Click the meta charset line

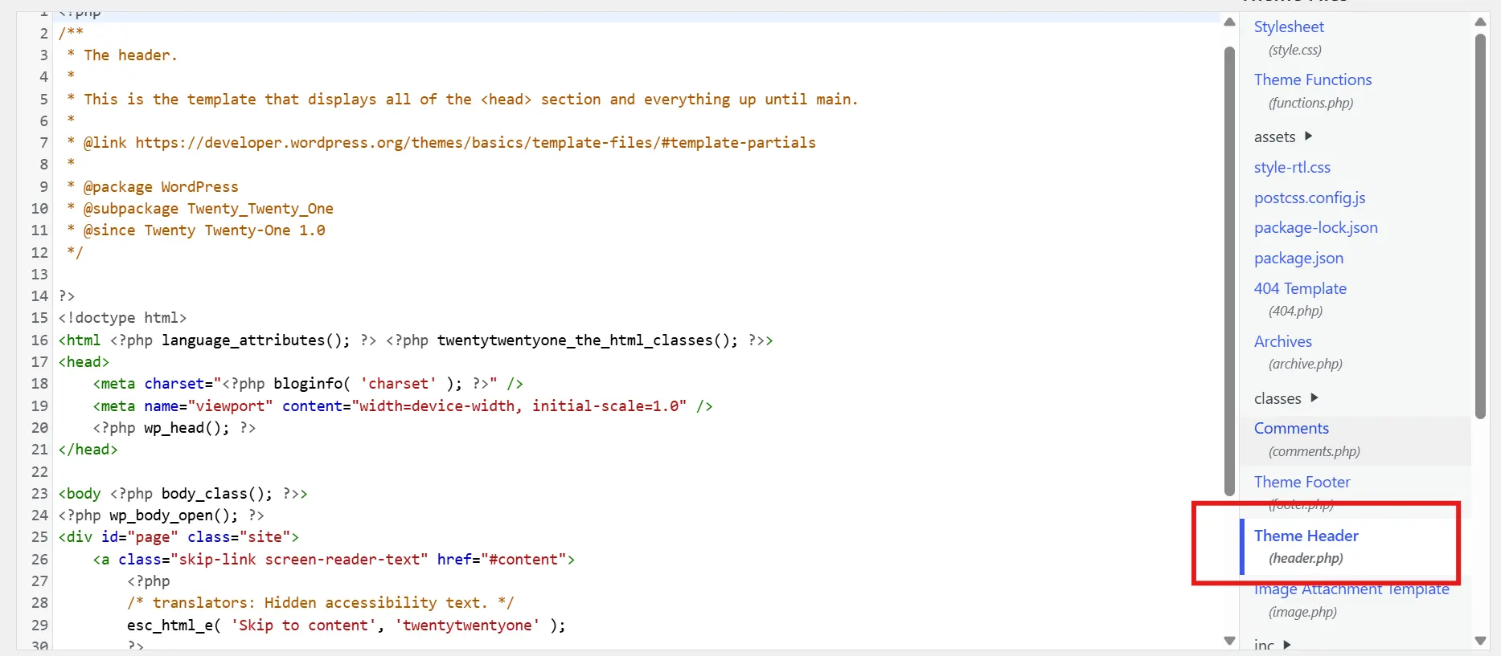(x=308, y=384)
